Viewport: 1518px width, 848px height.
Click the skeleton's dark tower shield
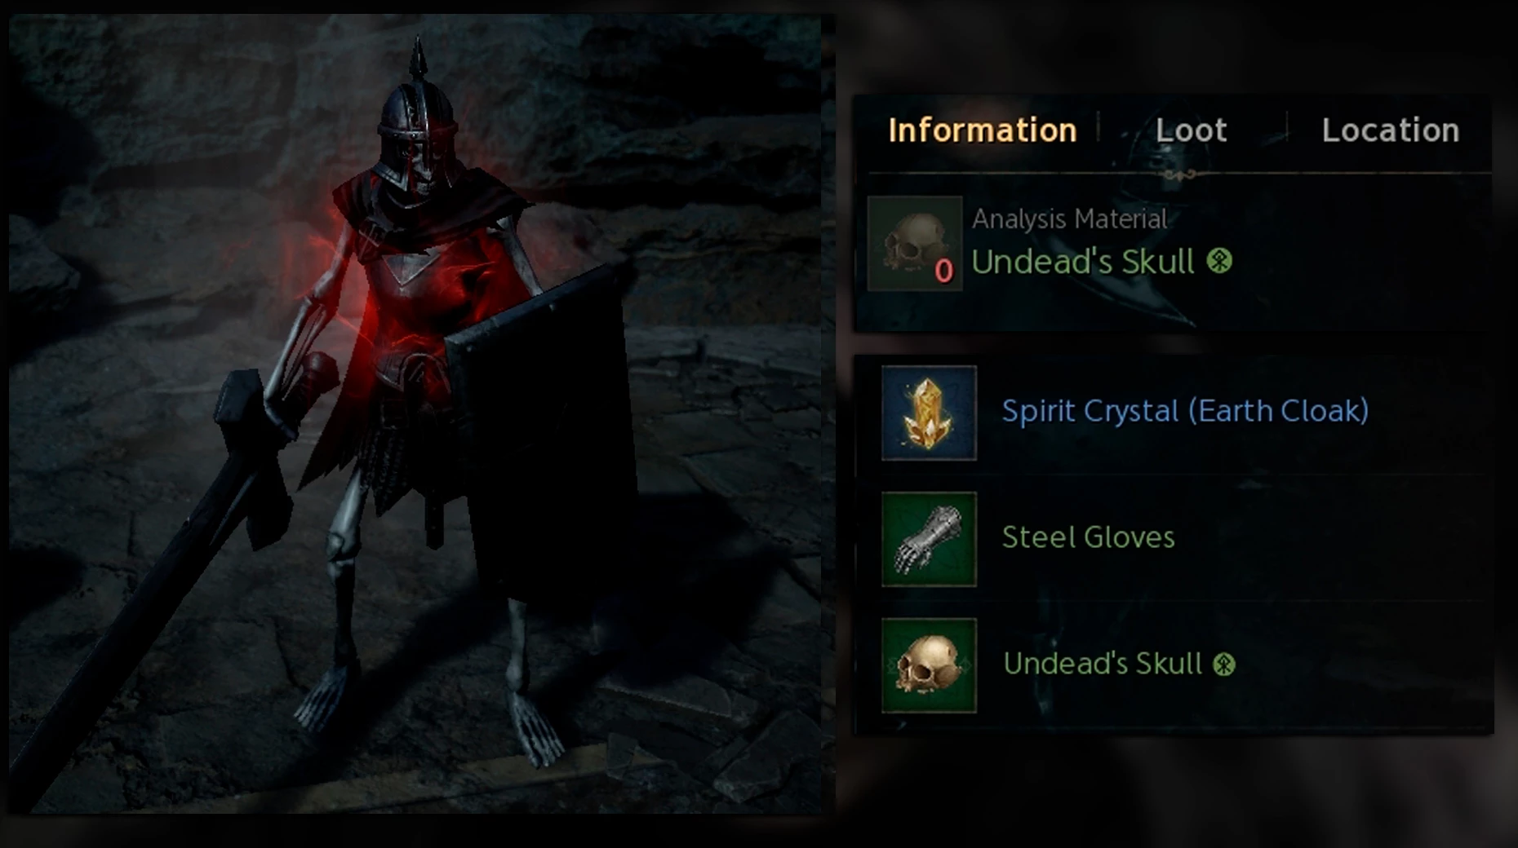click(542, 432)
